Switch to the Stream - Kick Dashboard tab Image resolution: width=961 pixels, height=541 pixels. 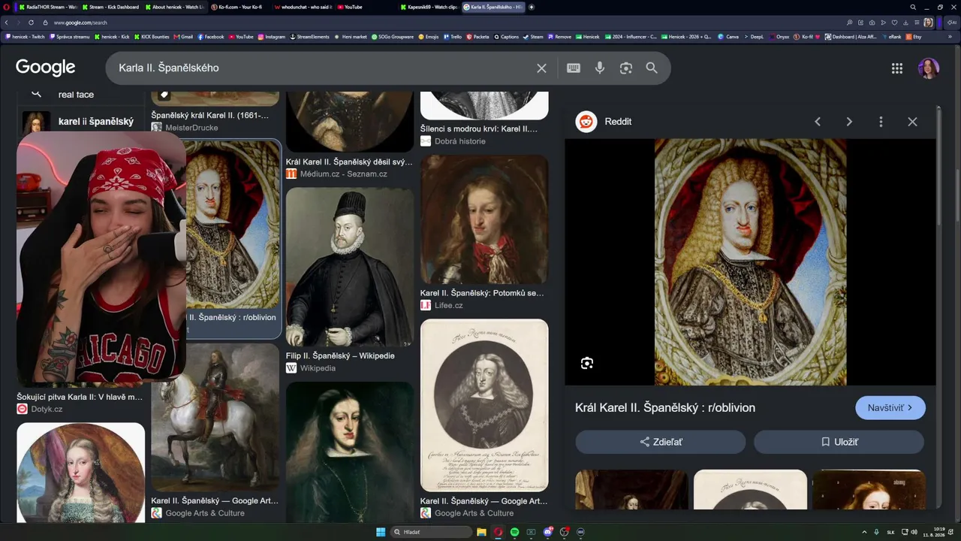pos(110,7)
